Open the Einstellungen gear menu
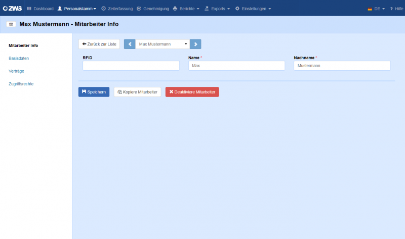The image size is (405, 239). coord(253,9)
